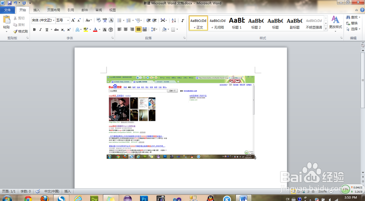The image size is (365, 201).
Task: Click the Redo icon in the Quick Access Toolbar
Action: [24, 3]
